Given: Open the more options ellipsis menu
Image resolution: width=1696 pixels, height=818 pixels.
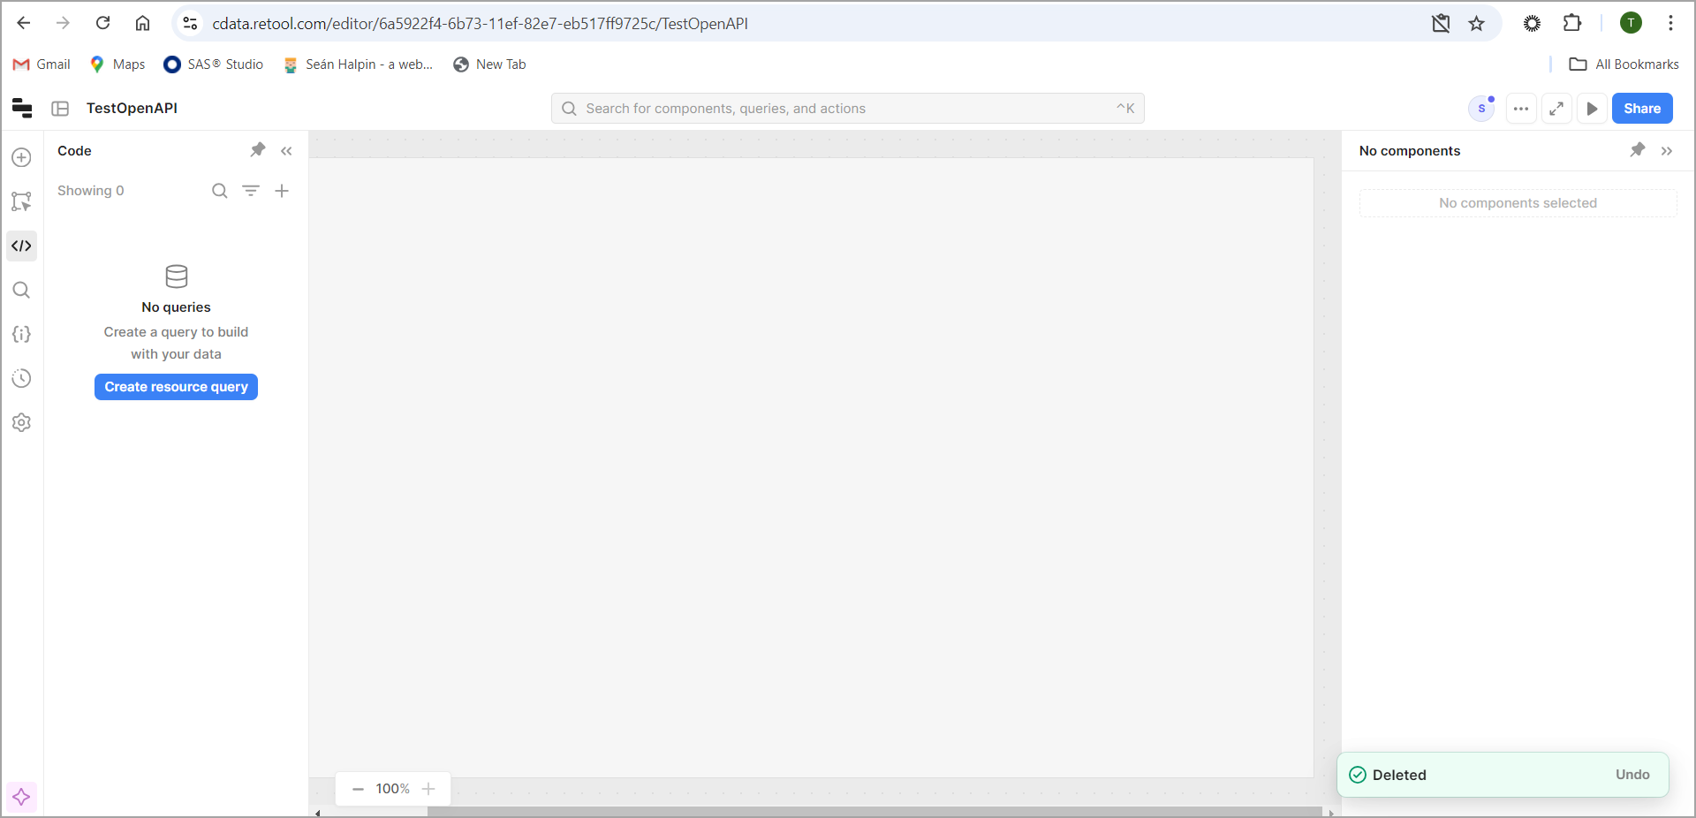Looking at the screenshot, I should (x=1521, y=109).
